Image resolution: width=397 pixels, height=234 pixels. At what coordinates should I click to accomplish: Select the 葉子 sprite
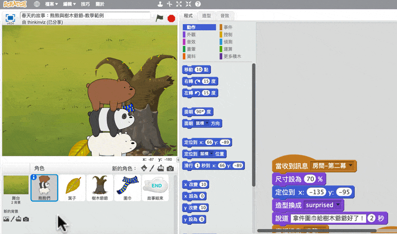tap(72, 188)
